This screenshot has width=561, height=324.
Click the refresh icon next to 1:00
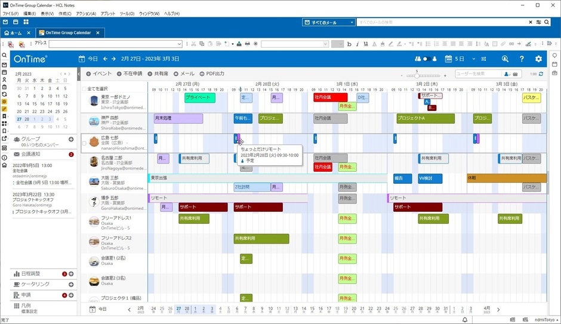pyautogui.click(x=541, y=74)
